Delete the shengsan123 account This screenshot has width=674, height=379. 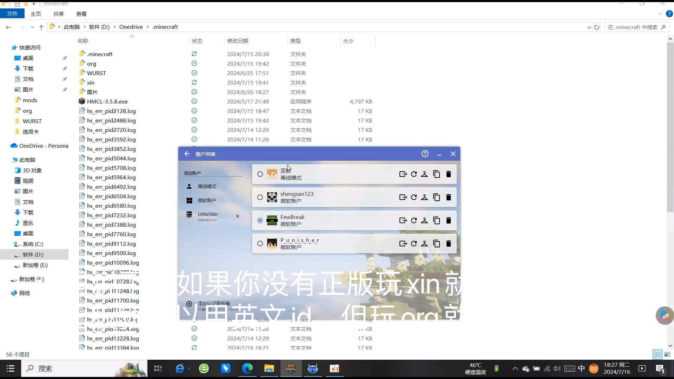coord(449,197)
